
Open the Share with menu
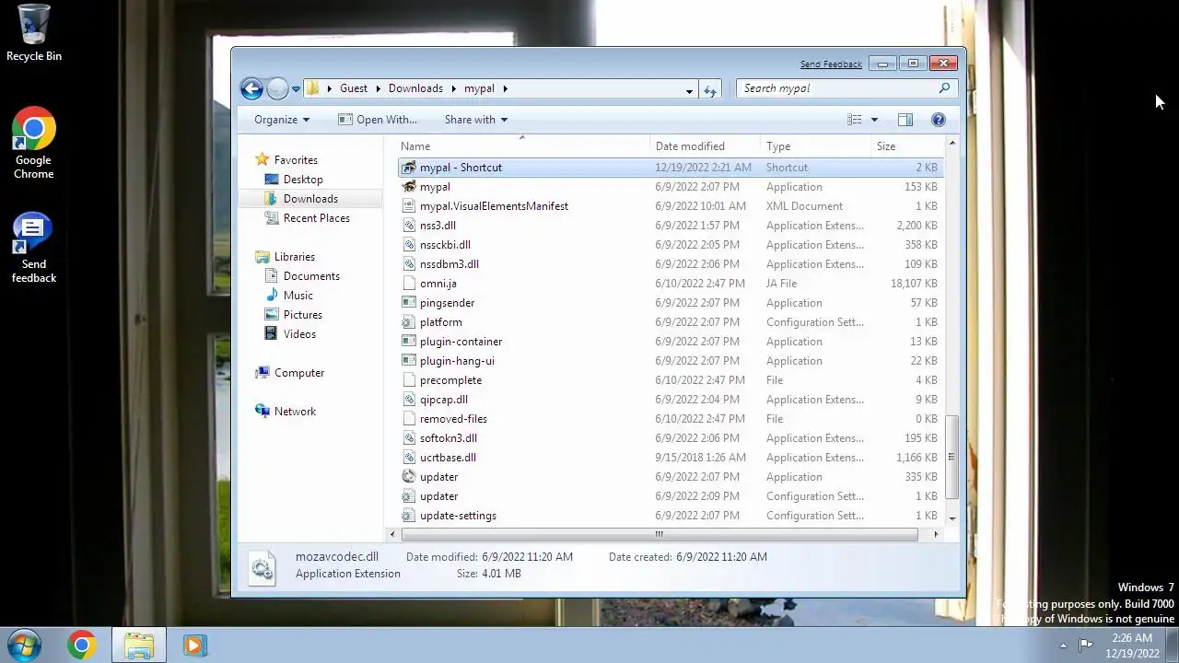point(475,120)
